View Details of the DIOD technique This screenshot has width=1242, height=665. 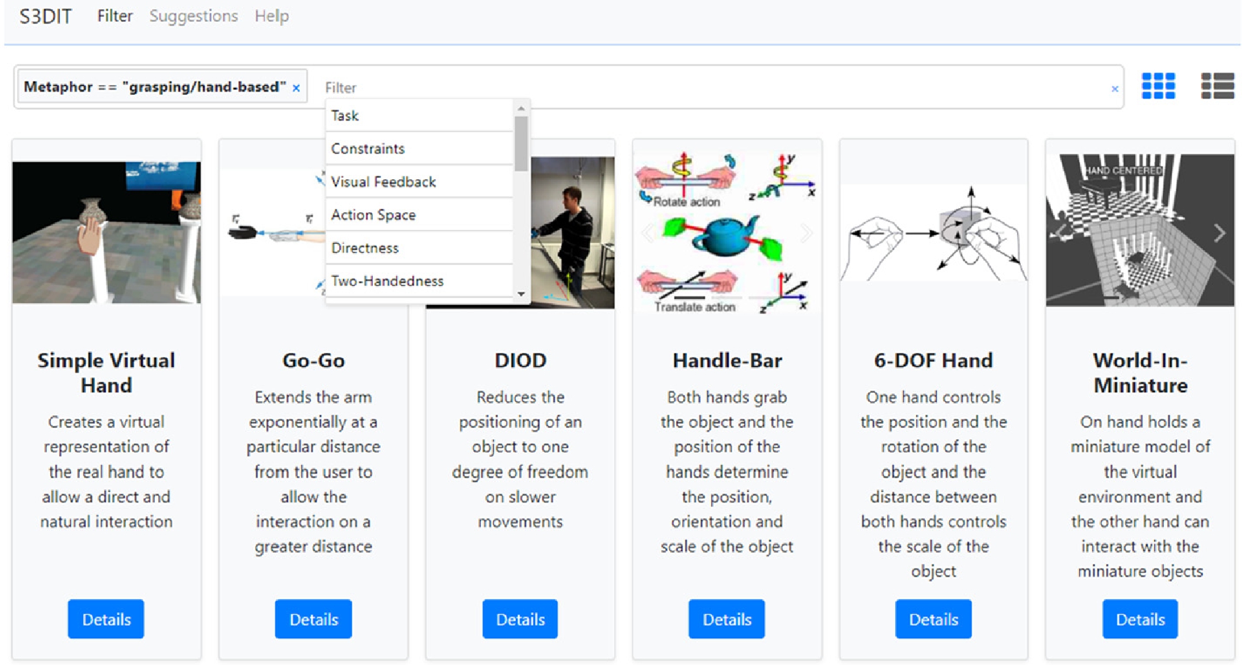coord(520,619)
